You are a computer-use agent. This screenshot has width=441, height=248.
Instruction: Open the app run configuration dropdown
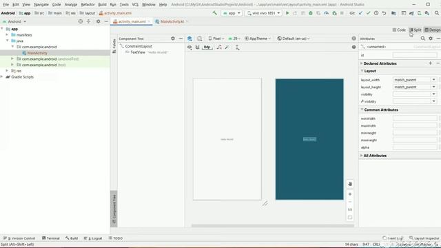pos(232,13)
